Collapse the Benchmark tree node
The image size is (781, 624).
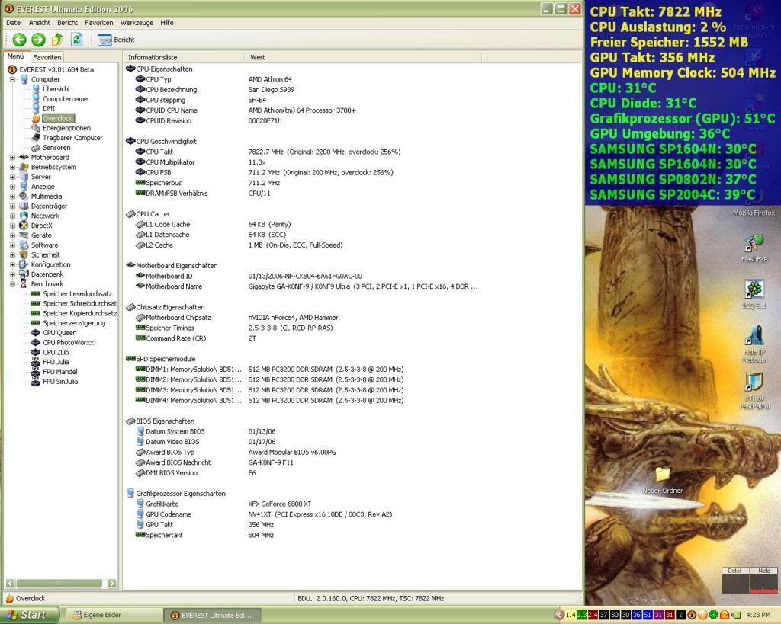12,284
